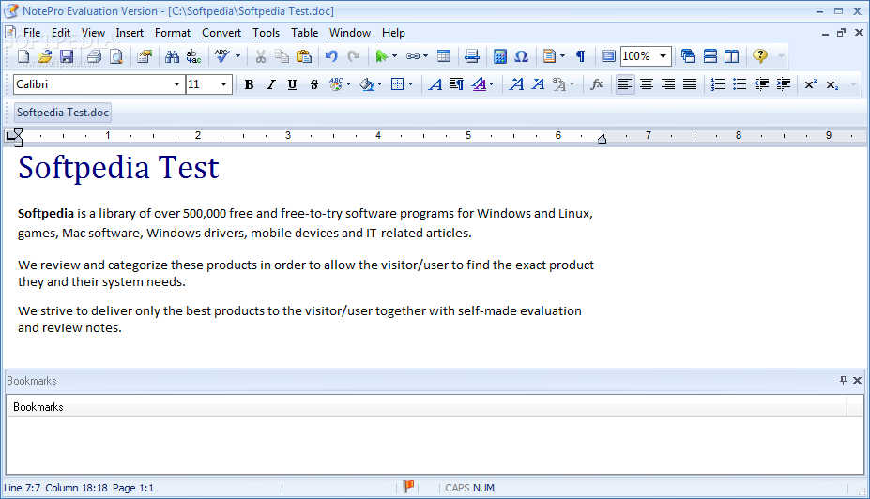Click the page break icon

[x=472, y=56]
